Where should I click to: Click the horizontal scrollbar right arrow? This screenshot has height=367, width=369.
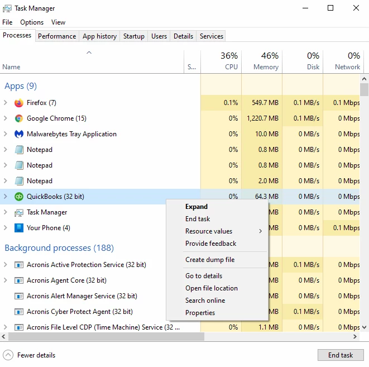tap(355, 337)
